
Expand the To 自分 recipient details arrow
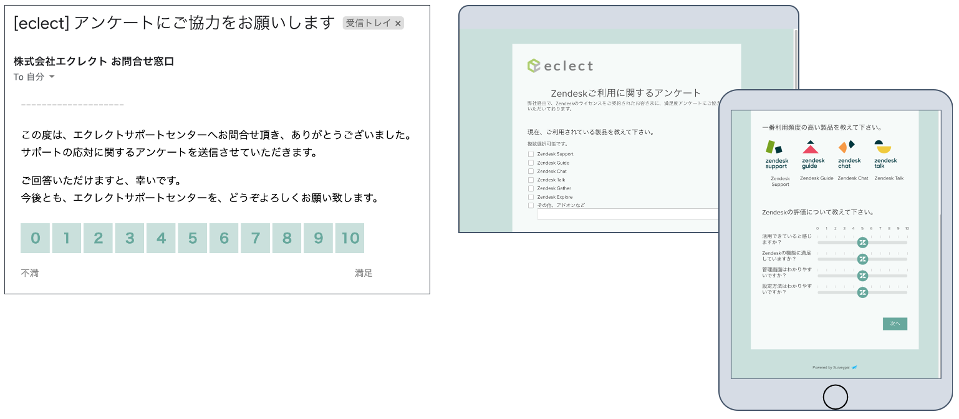(52, 77)
